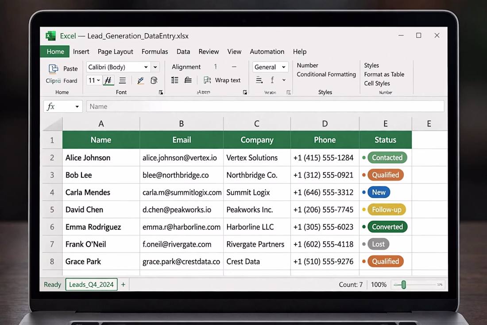
Task: Open the Calibri (Body) font dropdown
Action: [146, 67]
